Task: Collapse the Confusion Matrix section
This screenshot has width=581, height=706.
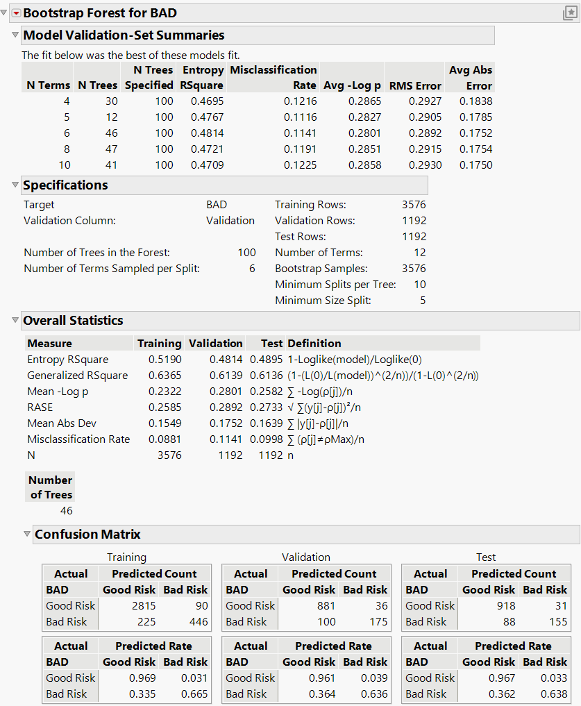Action: (27, 535)
